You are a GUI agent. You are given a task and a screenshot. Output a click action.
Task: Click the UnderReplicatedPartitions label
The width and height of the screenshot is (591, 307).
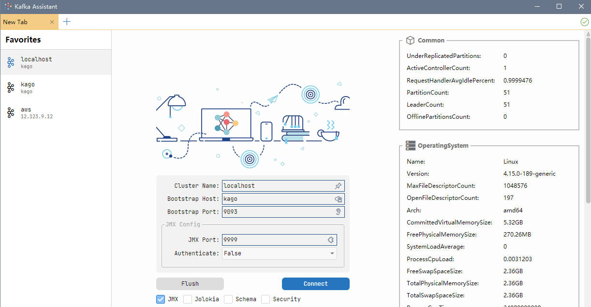(444, 56)
